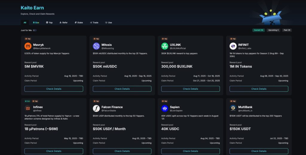
Task: Open the @Infinit_Labs handle
Action: click(245, 48)
